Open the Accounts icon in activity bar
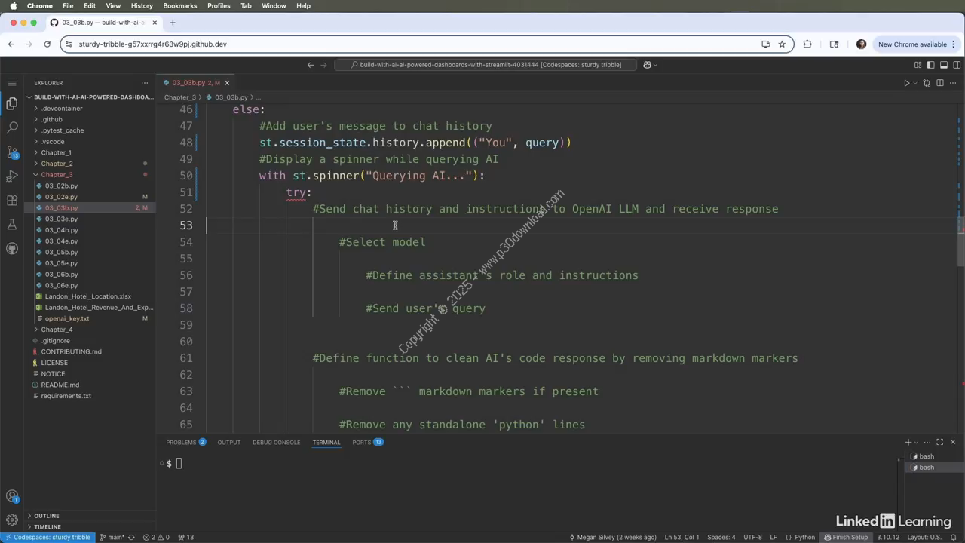This screenshot has width=965, height=543. click(x=11, y=496)
